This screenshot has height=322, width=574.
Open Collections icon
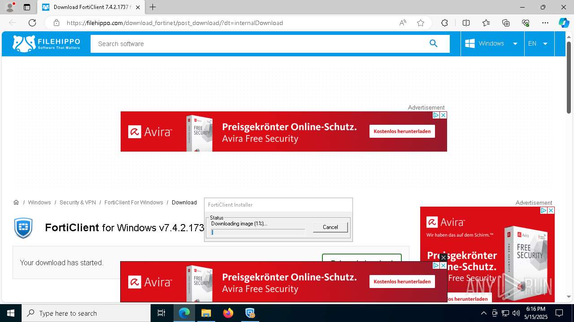(506, 23)
